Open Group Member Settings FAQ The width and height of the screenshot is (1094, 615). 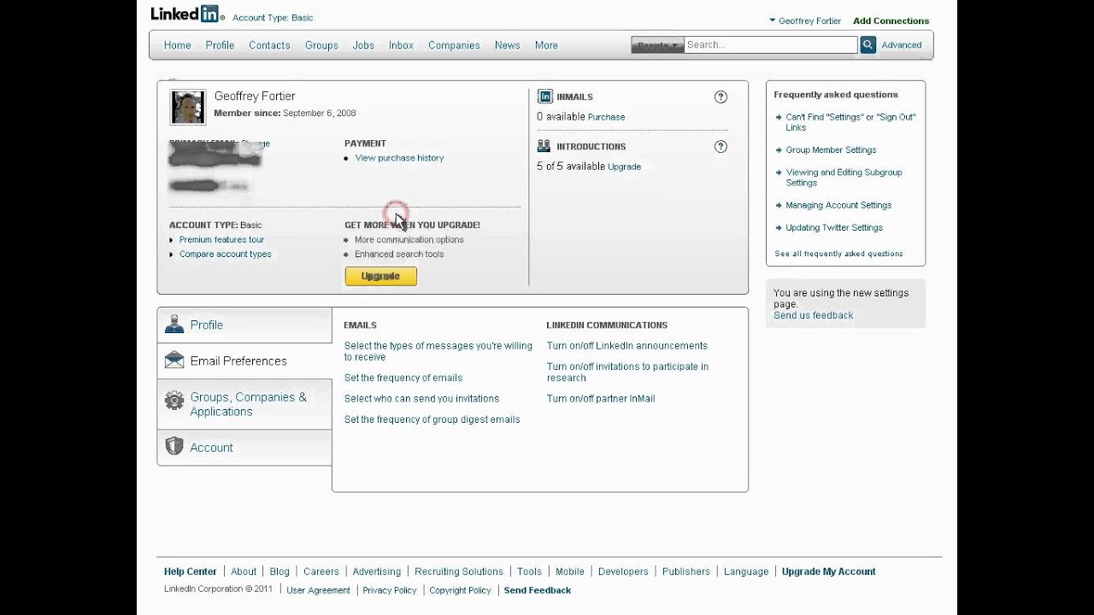[x=831, y=150]
